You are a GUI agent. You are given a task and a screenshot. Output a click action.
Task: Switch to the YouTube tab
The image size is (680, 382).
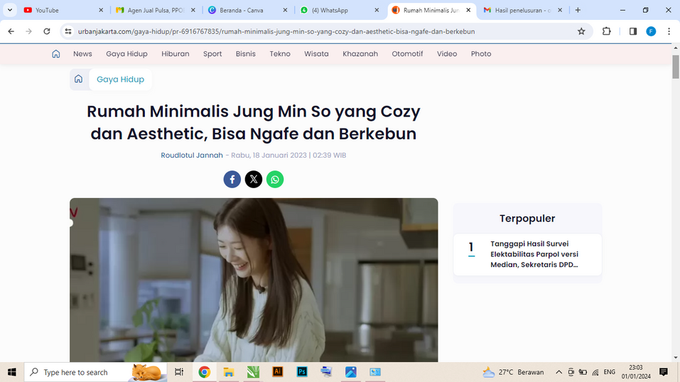point(57,11)
